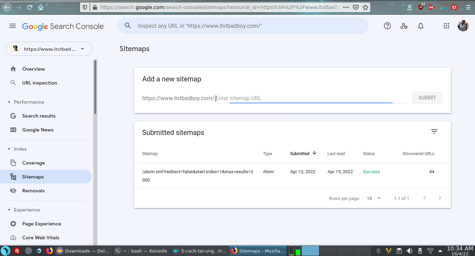This screenshot has height=256, width=475.
Task: Open the KDE application launcher
Action: click(x=6, y=250)
